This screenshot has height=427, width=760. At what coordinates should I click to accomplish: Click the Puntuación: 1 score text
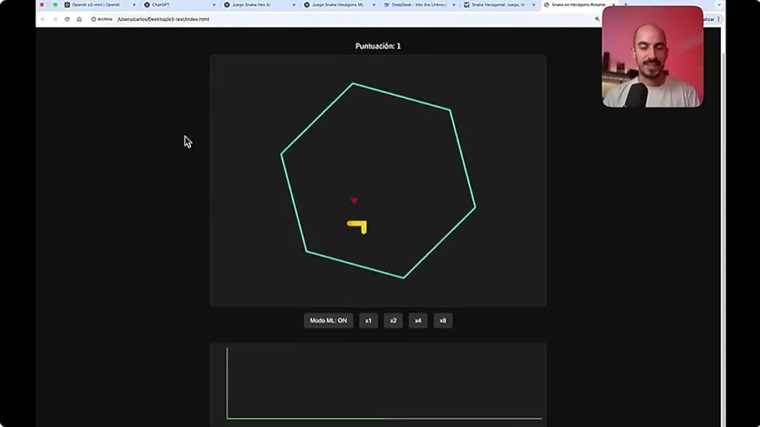tap(378, 46)
